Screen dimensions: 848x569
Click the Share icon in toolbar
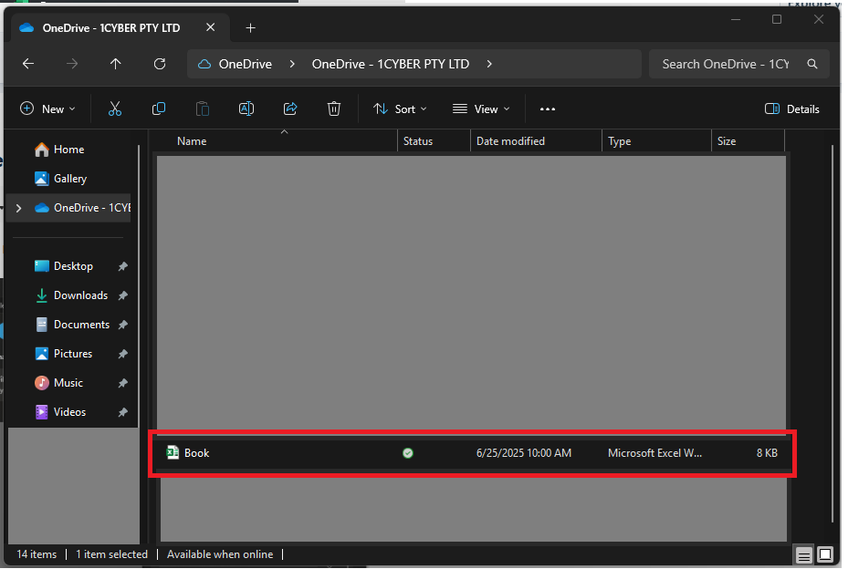point(290,109)
